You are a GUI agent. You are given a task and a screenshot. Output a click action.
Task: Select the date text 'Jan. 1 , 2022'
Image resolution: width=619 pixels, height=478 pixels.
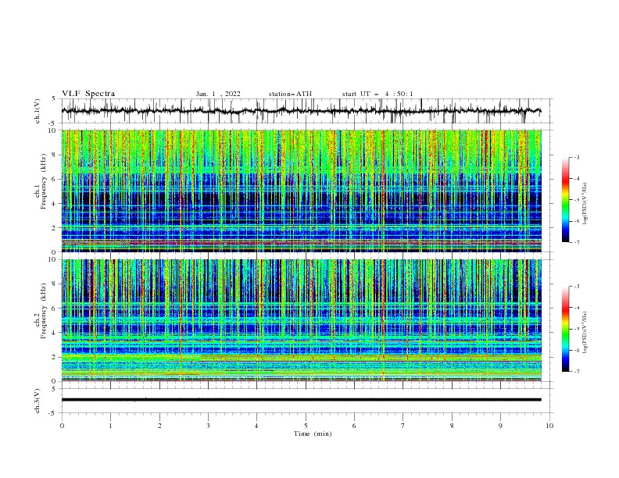218,94
